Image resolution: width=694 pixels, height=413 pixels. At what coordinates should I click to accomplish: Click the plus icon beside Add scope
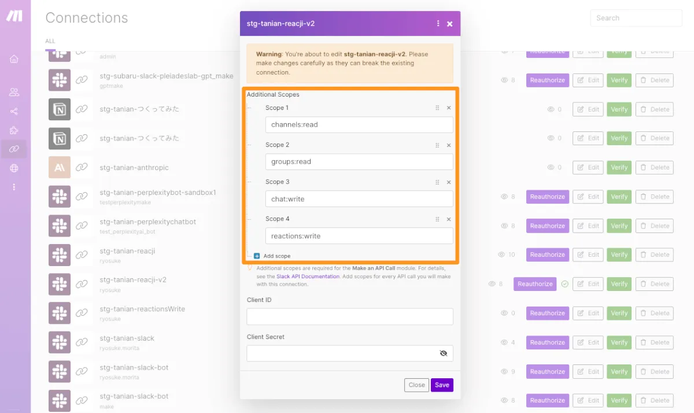pyautogui.click(x=257, y=256)
